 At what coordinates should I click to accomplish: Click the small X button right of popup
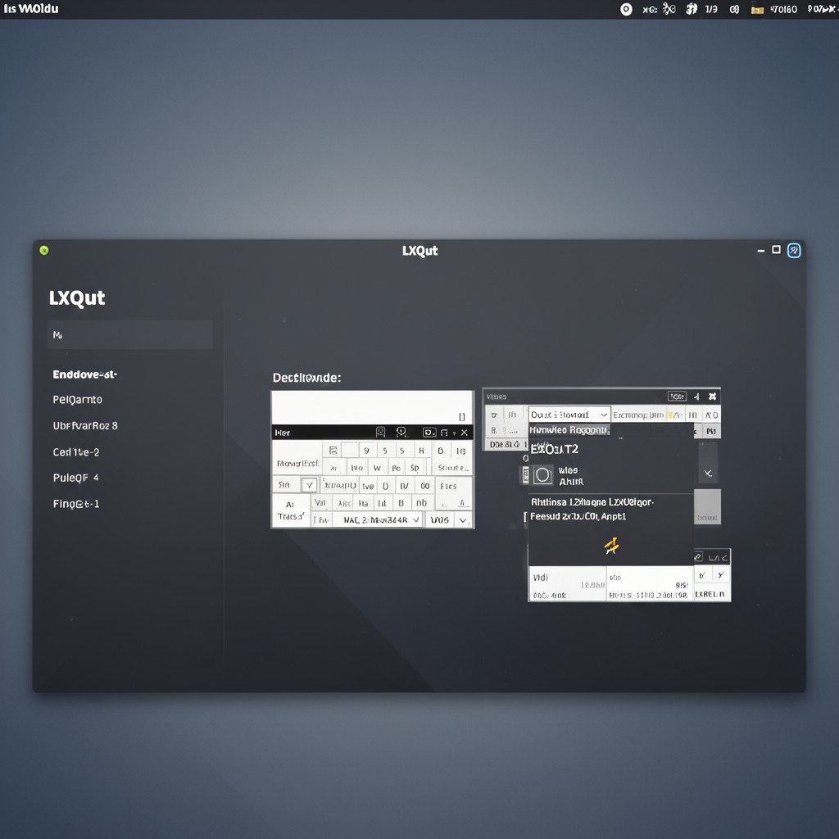pyautogui.click(x=708, y=474)
